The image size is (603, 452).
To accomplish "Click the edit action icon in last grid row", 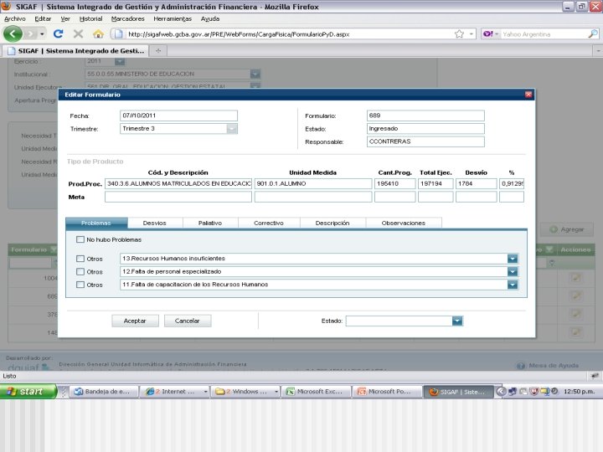I will 575,332.
